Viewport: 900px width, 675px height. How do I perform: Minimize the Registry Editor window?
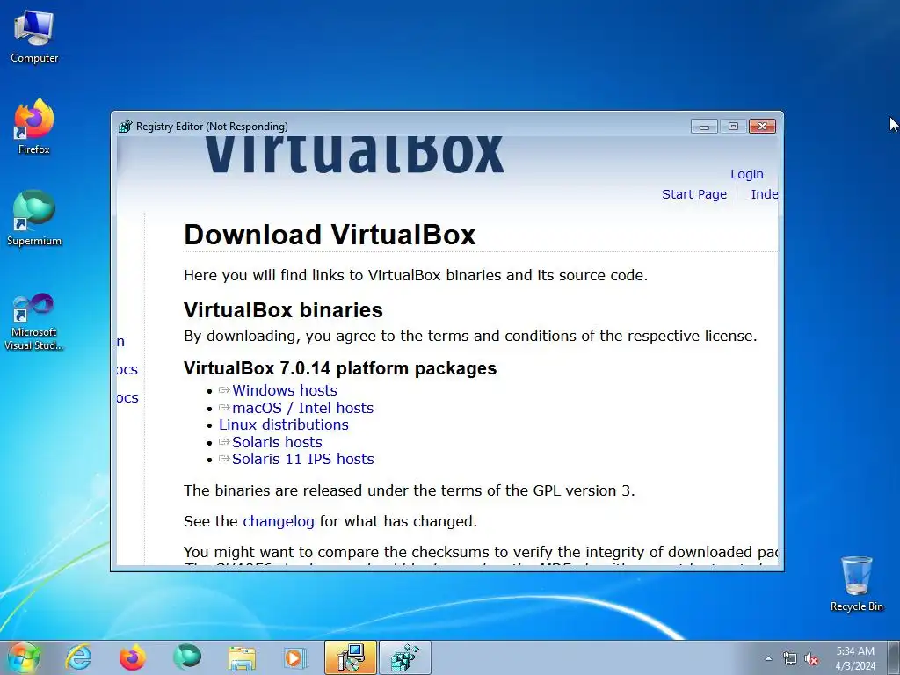point(704,127)
